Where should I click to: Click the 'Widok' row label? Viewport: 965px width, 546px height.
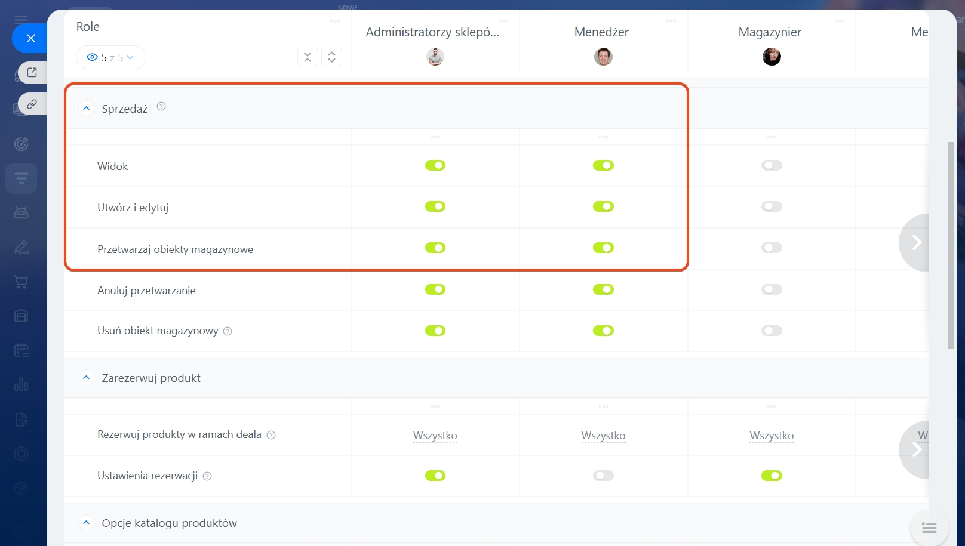click(112, 166)
